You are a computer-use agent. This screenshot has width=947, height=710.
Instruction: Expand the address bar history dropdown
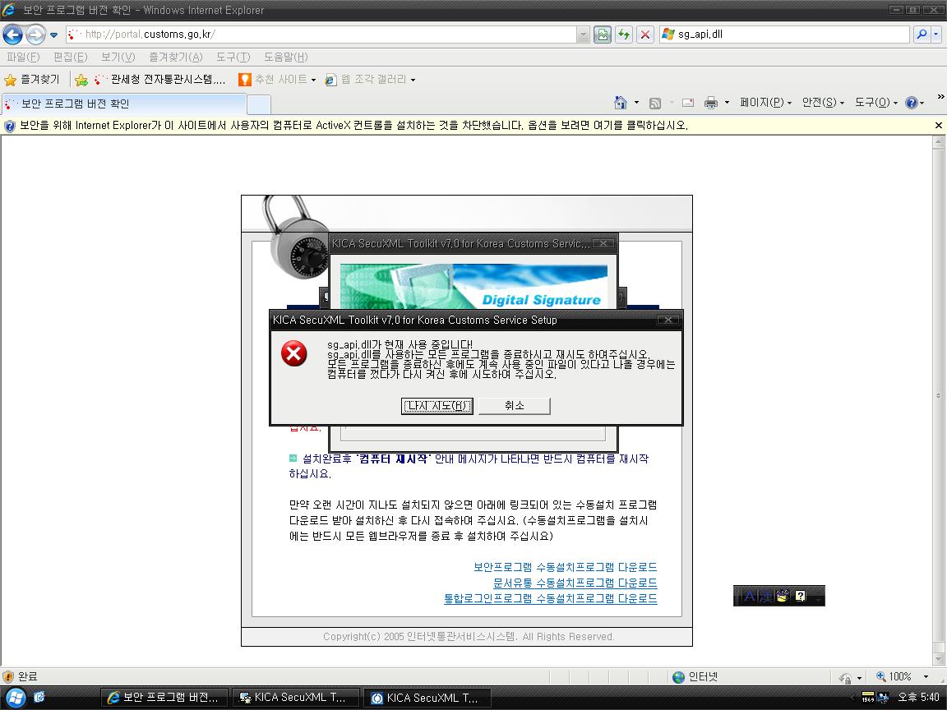(x=583, y=35)
